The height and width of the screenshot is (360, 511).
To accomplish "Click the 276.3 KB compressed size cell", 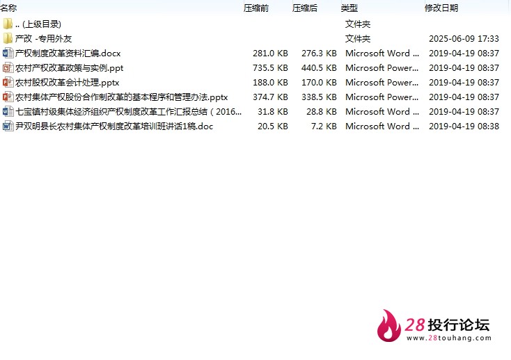I will pos(319,54).
